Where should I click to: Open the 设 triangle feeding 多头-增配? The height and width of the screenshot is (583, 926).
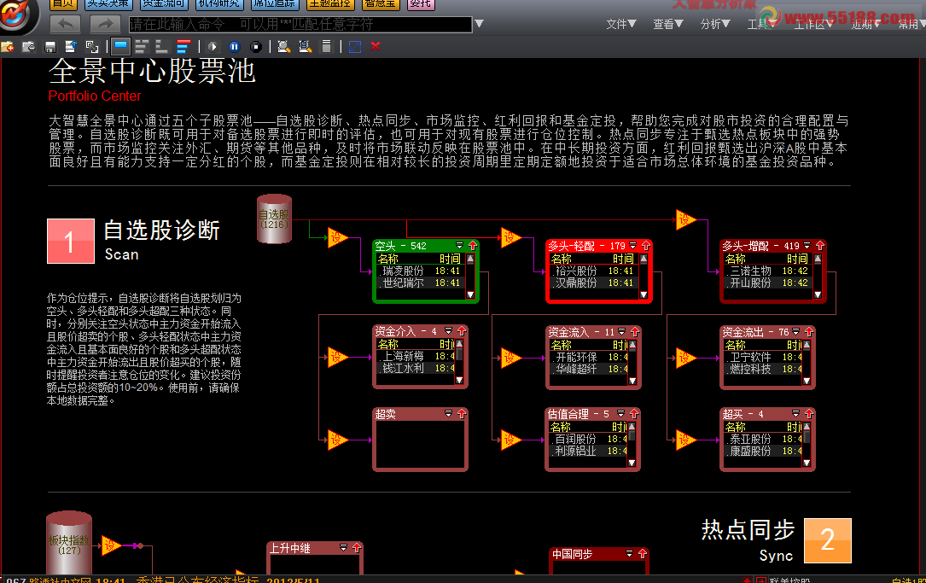point(685,219)
